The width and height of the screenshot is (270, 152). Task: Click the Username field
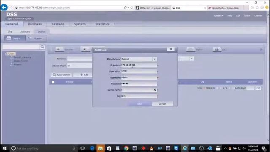click(139, 78)
